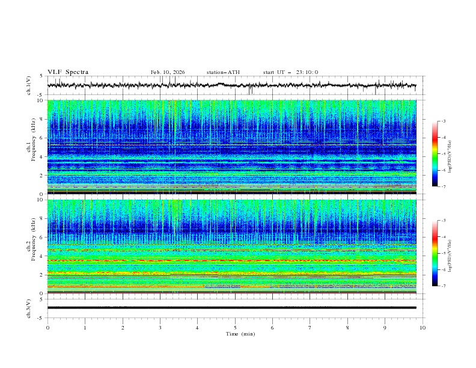Click the "ch.1(V)" waveform axis label
Viewport: 476px width, 368px height.
tap(29, 85)
